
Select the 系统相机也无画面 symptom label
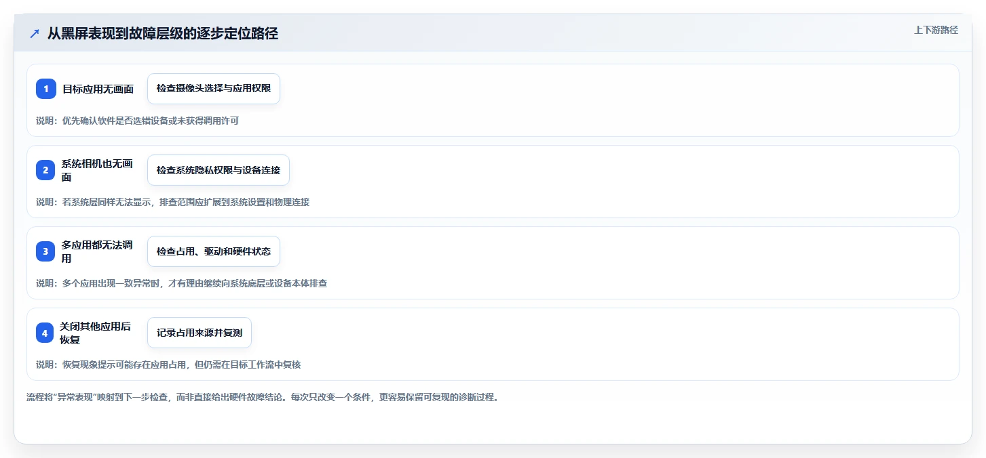[97, 170]
